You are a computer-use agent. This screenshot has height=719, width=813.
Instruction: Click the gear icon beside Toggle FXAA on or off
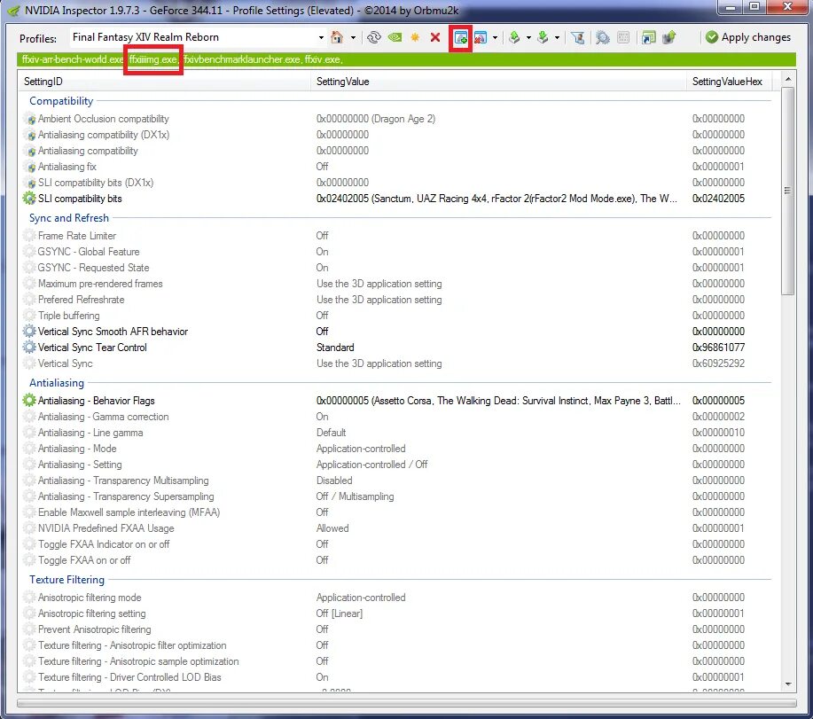29,559
